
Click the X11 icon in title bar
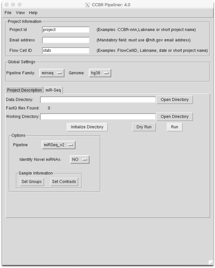pyautogui.click(x=87, y=5)
